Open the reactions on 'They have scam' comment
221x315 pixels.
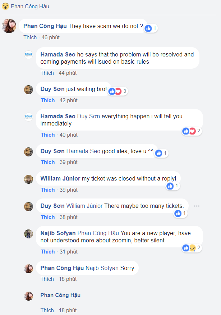[151, 28]
